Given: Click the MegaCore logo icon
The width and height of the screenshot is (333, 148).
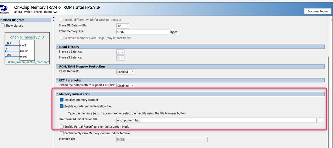Looking at the screenshot, I should pyautogui.click(x=4, y=9).
